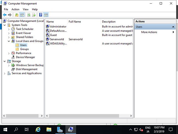Select the DefaultAccount user icon

[x=48, y=31]
